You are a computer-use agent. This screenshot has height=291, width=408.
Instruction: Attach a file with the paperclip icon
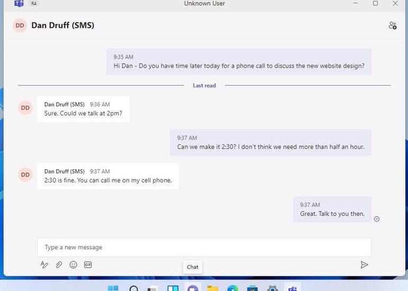59,265
